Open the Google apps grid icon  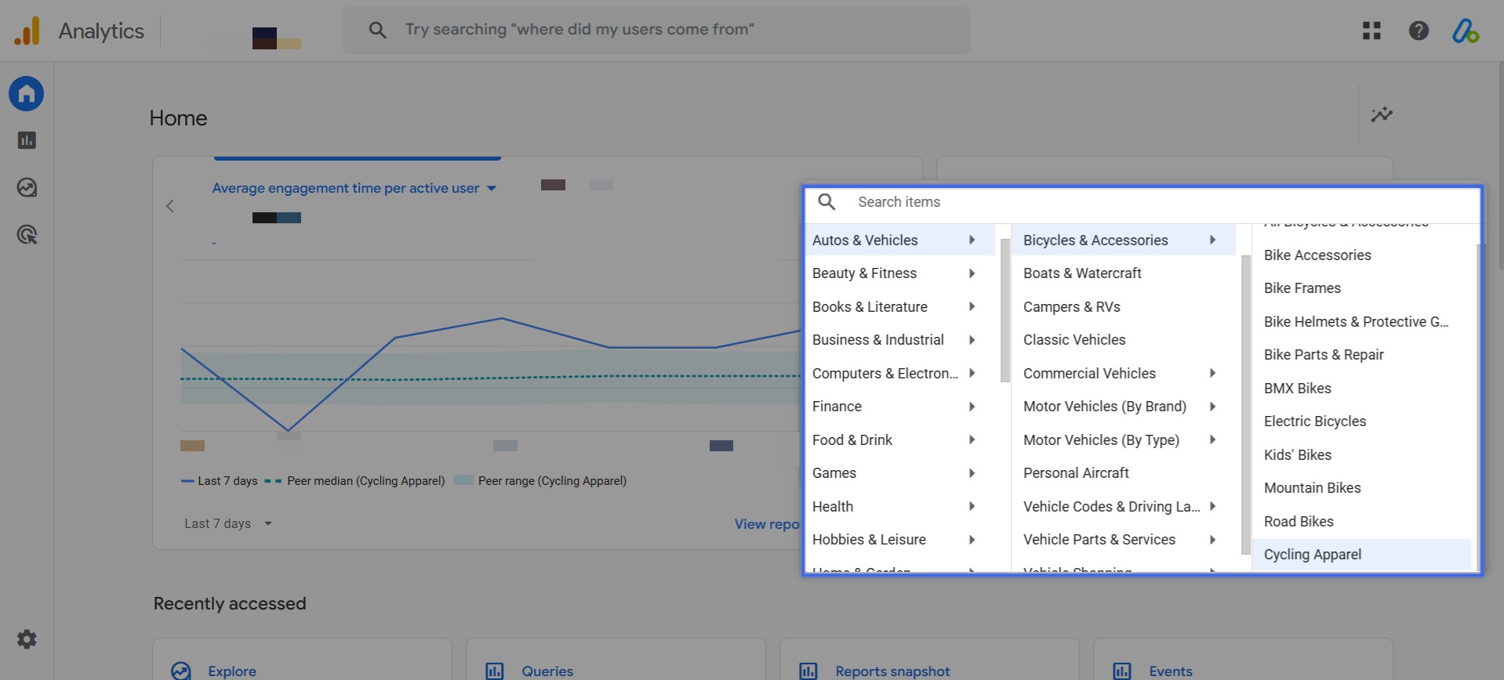pos(1371,31)
